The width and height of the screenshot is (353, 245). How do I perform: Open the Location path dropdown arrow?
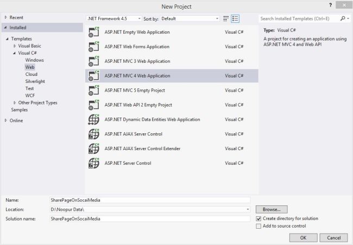coord(248,209)
